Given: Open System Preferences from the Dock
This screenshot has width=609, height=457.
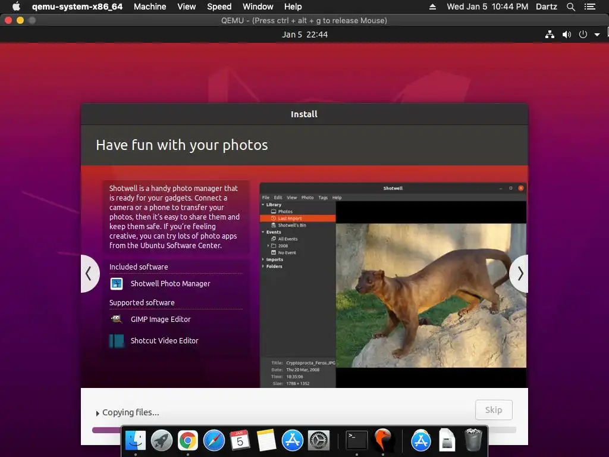Looking at the screenshot, I should click(x=319, y=441).
